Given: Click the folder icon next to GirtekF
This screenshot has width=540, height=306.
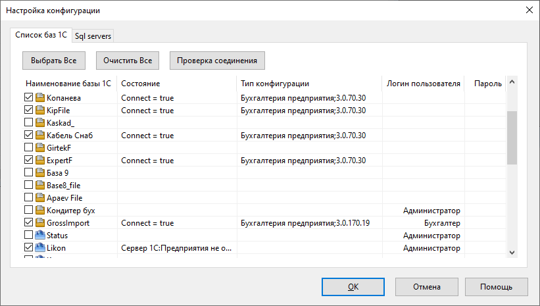Looking at the screenshot, I should pos(40,147).
